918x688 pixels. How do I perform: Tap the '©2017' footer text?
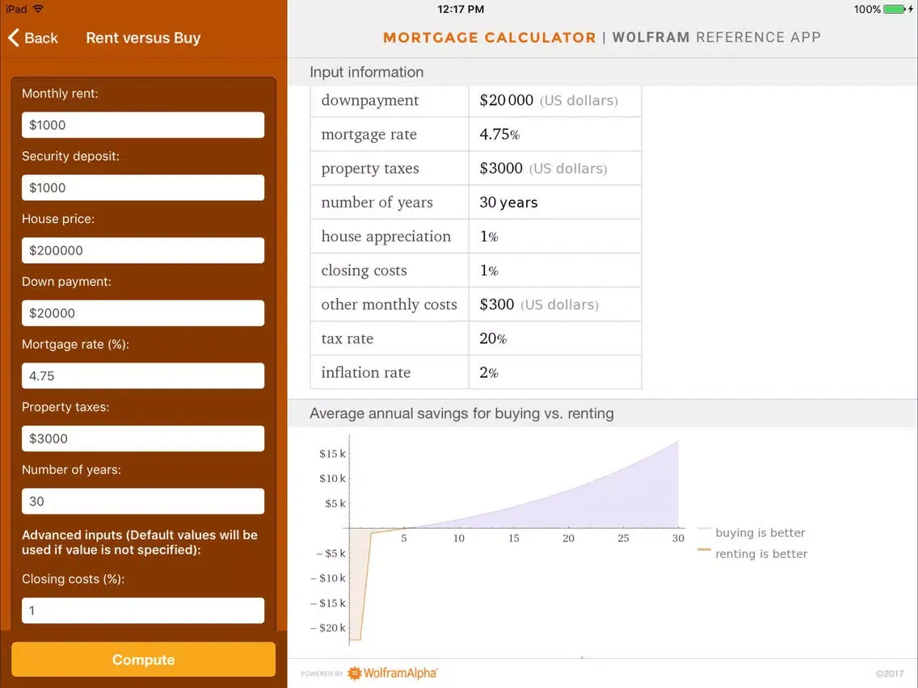tap(889, 674)
